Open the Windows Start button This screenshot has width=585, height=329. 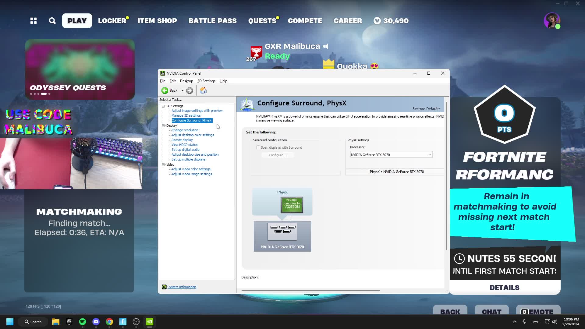point(10,322)
